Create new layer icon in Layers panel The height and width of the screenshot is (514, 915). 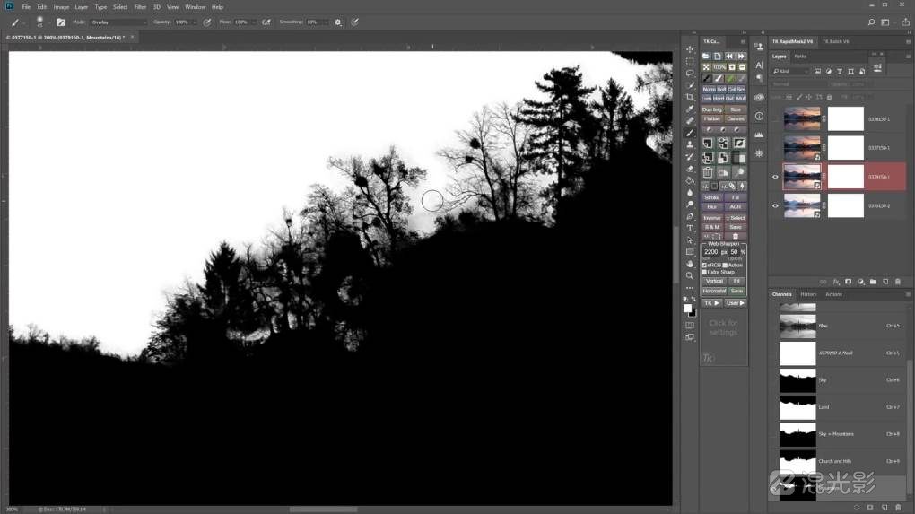[x=885, y=282]
